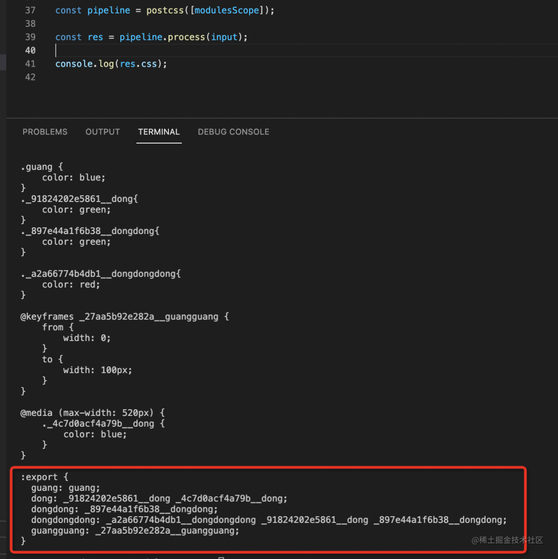Click the @media max-width line in terminal
Viewport: 558px width, 559px height.
pos(92,413)
